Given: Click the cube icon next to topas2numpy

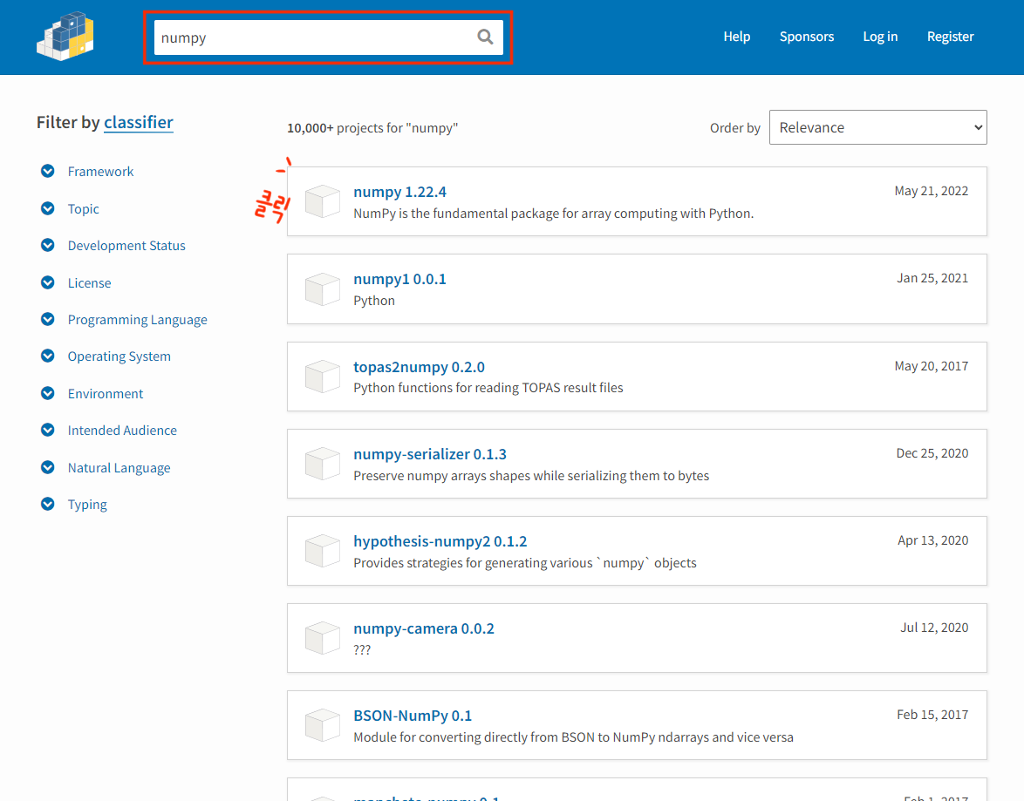Looking at the screenshot, I should (322, 377).
